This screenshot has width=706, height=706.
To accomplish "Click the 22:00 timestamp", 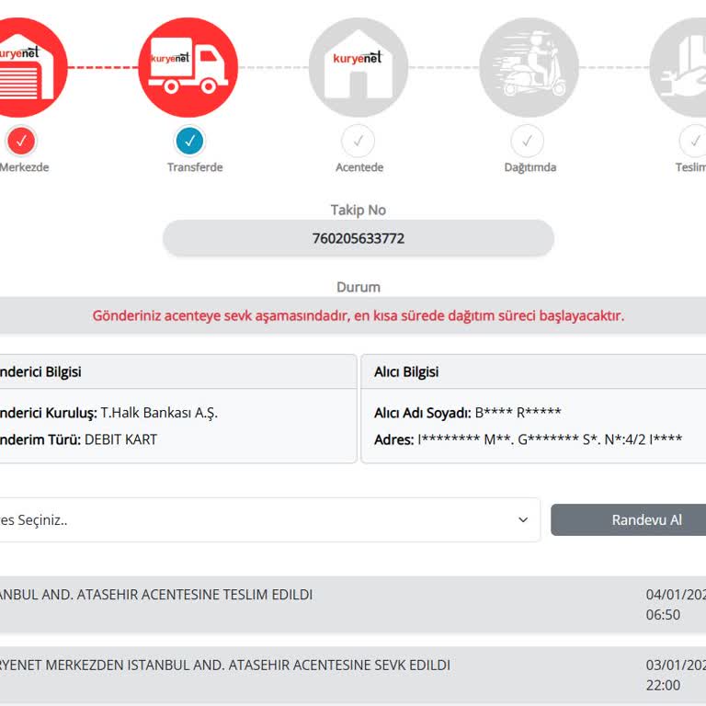I will tap(663, 685).
